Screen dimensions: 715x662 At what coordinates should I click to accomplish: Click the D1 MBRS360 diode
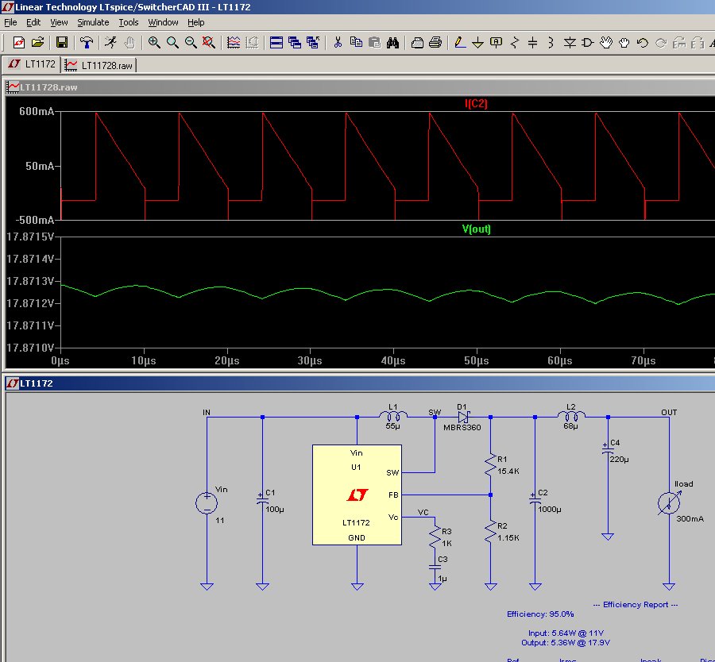point(463,417)
